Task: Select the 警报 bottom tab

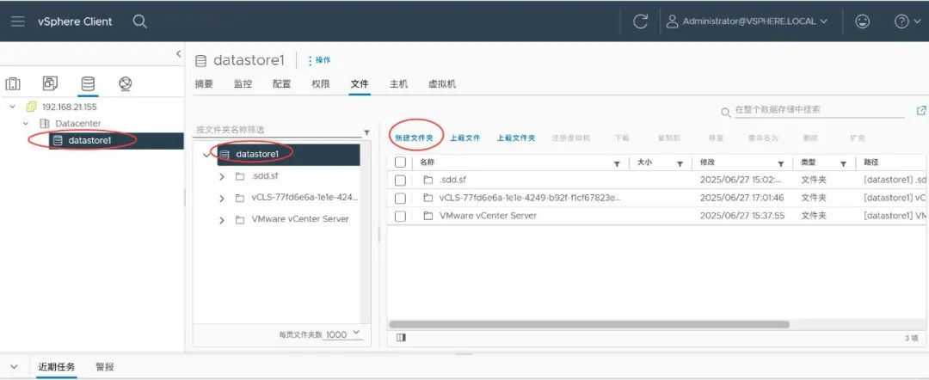Action: coord(105,367)
